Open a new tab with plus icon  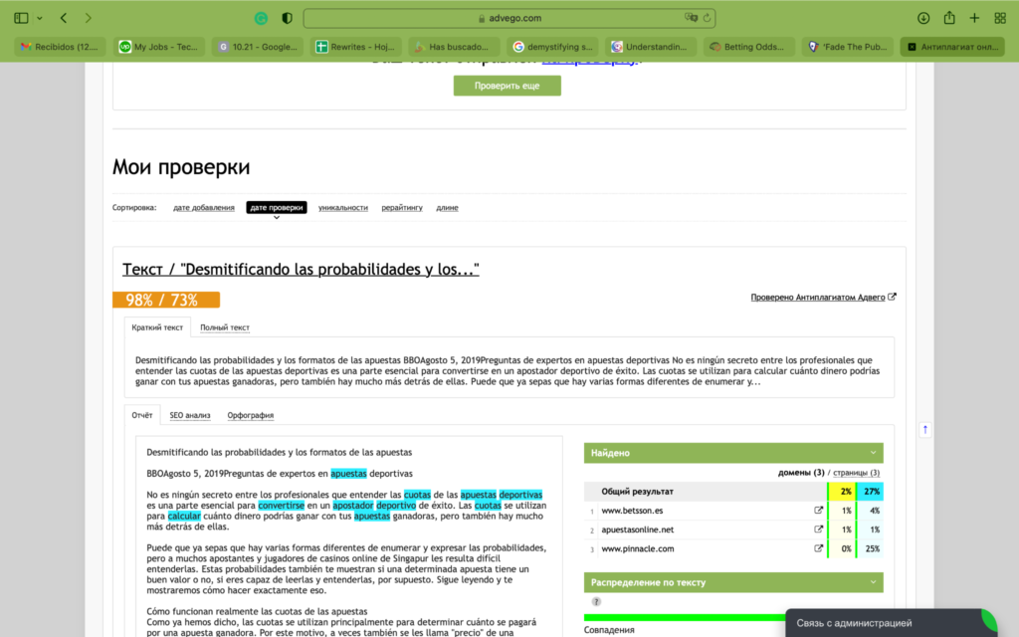[974, 18]
